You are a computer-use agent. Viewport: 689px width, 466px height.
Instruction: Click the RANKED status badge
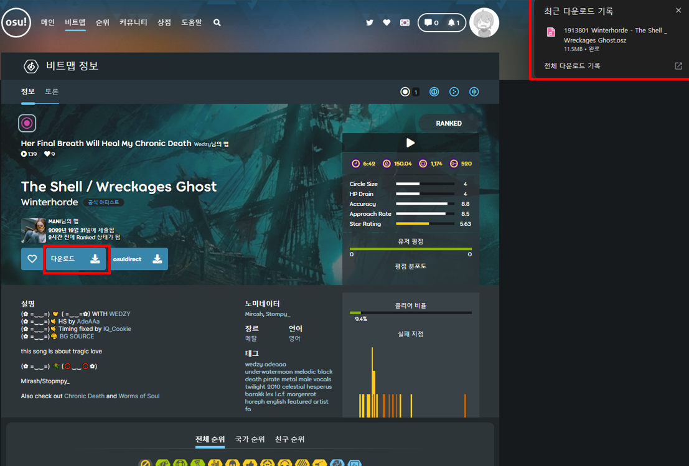[449, 123]
